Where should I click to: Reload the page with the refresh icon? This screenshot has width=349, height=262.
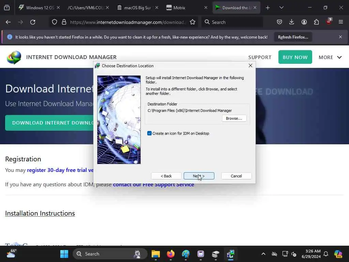click(x=33, y=22)
